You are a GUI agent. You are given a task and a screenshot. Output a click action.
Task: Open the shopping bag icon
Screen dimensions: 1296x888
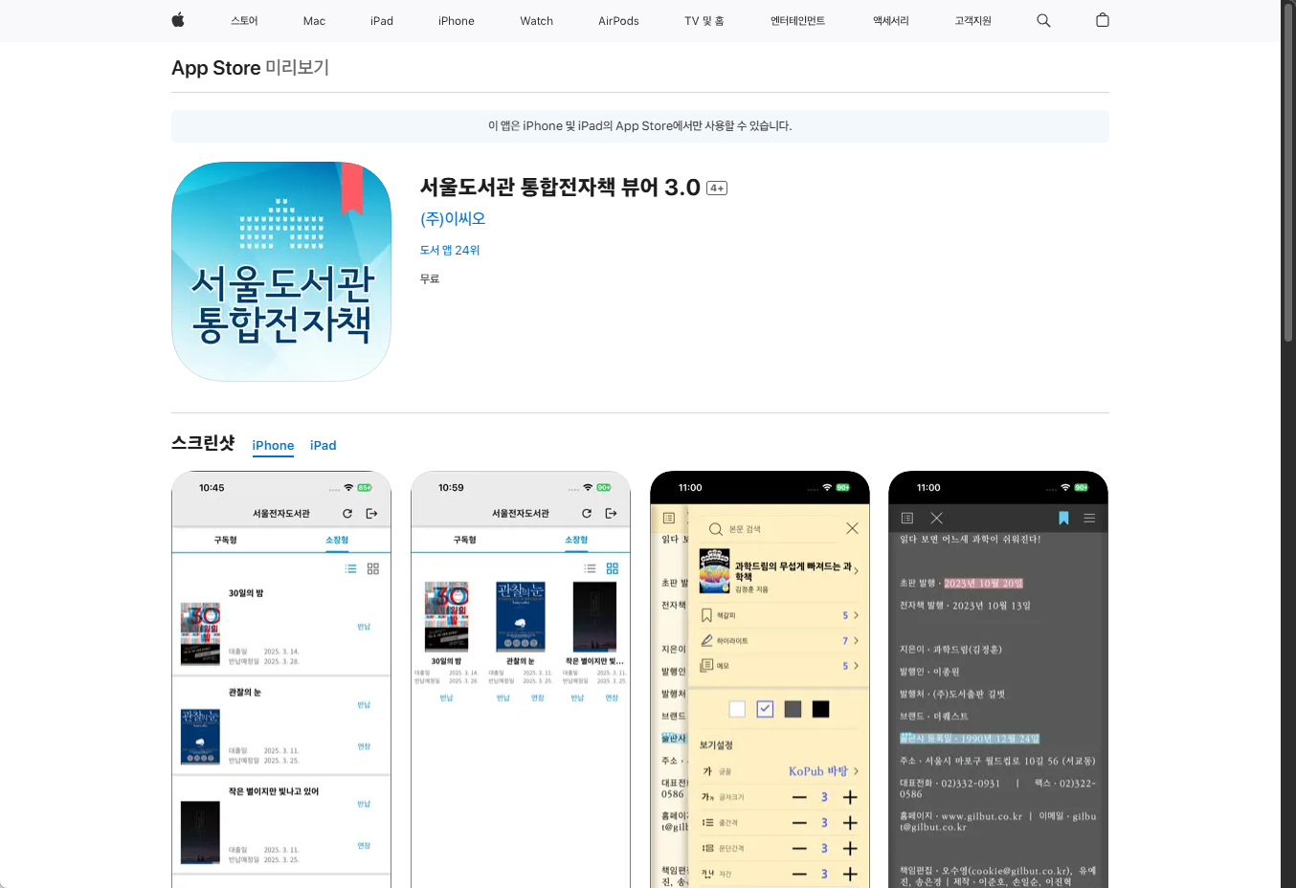[1103, 20]
